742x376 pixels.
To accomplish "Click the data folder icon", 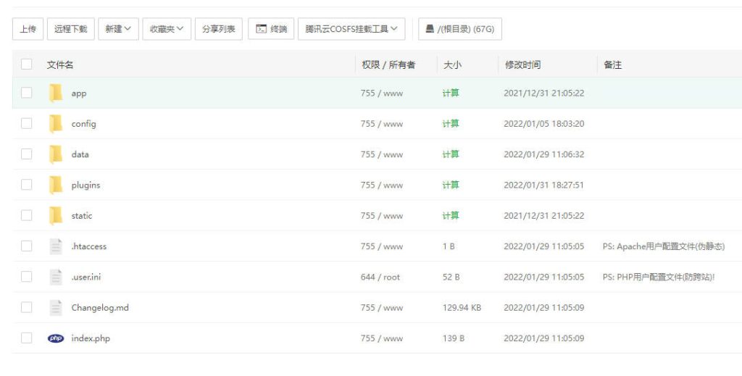I will [x=56, y=154].
